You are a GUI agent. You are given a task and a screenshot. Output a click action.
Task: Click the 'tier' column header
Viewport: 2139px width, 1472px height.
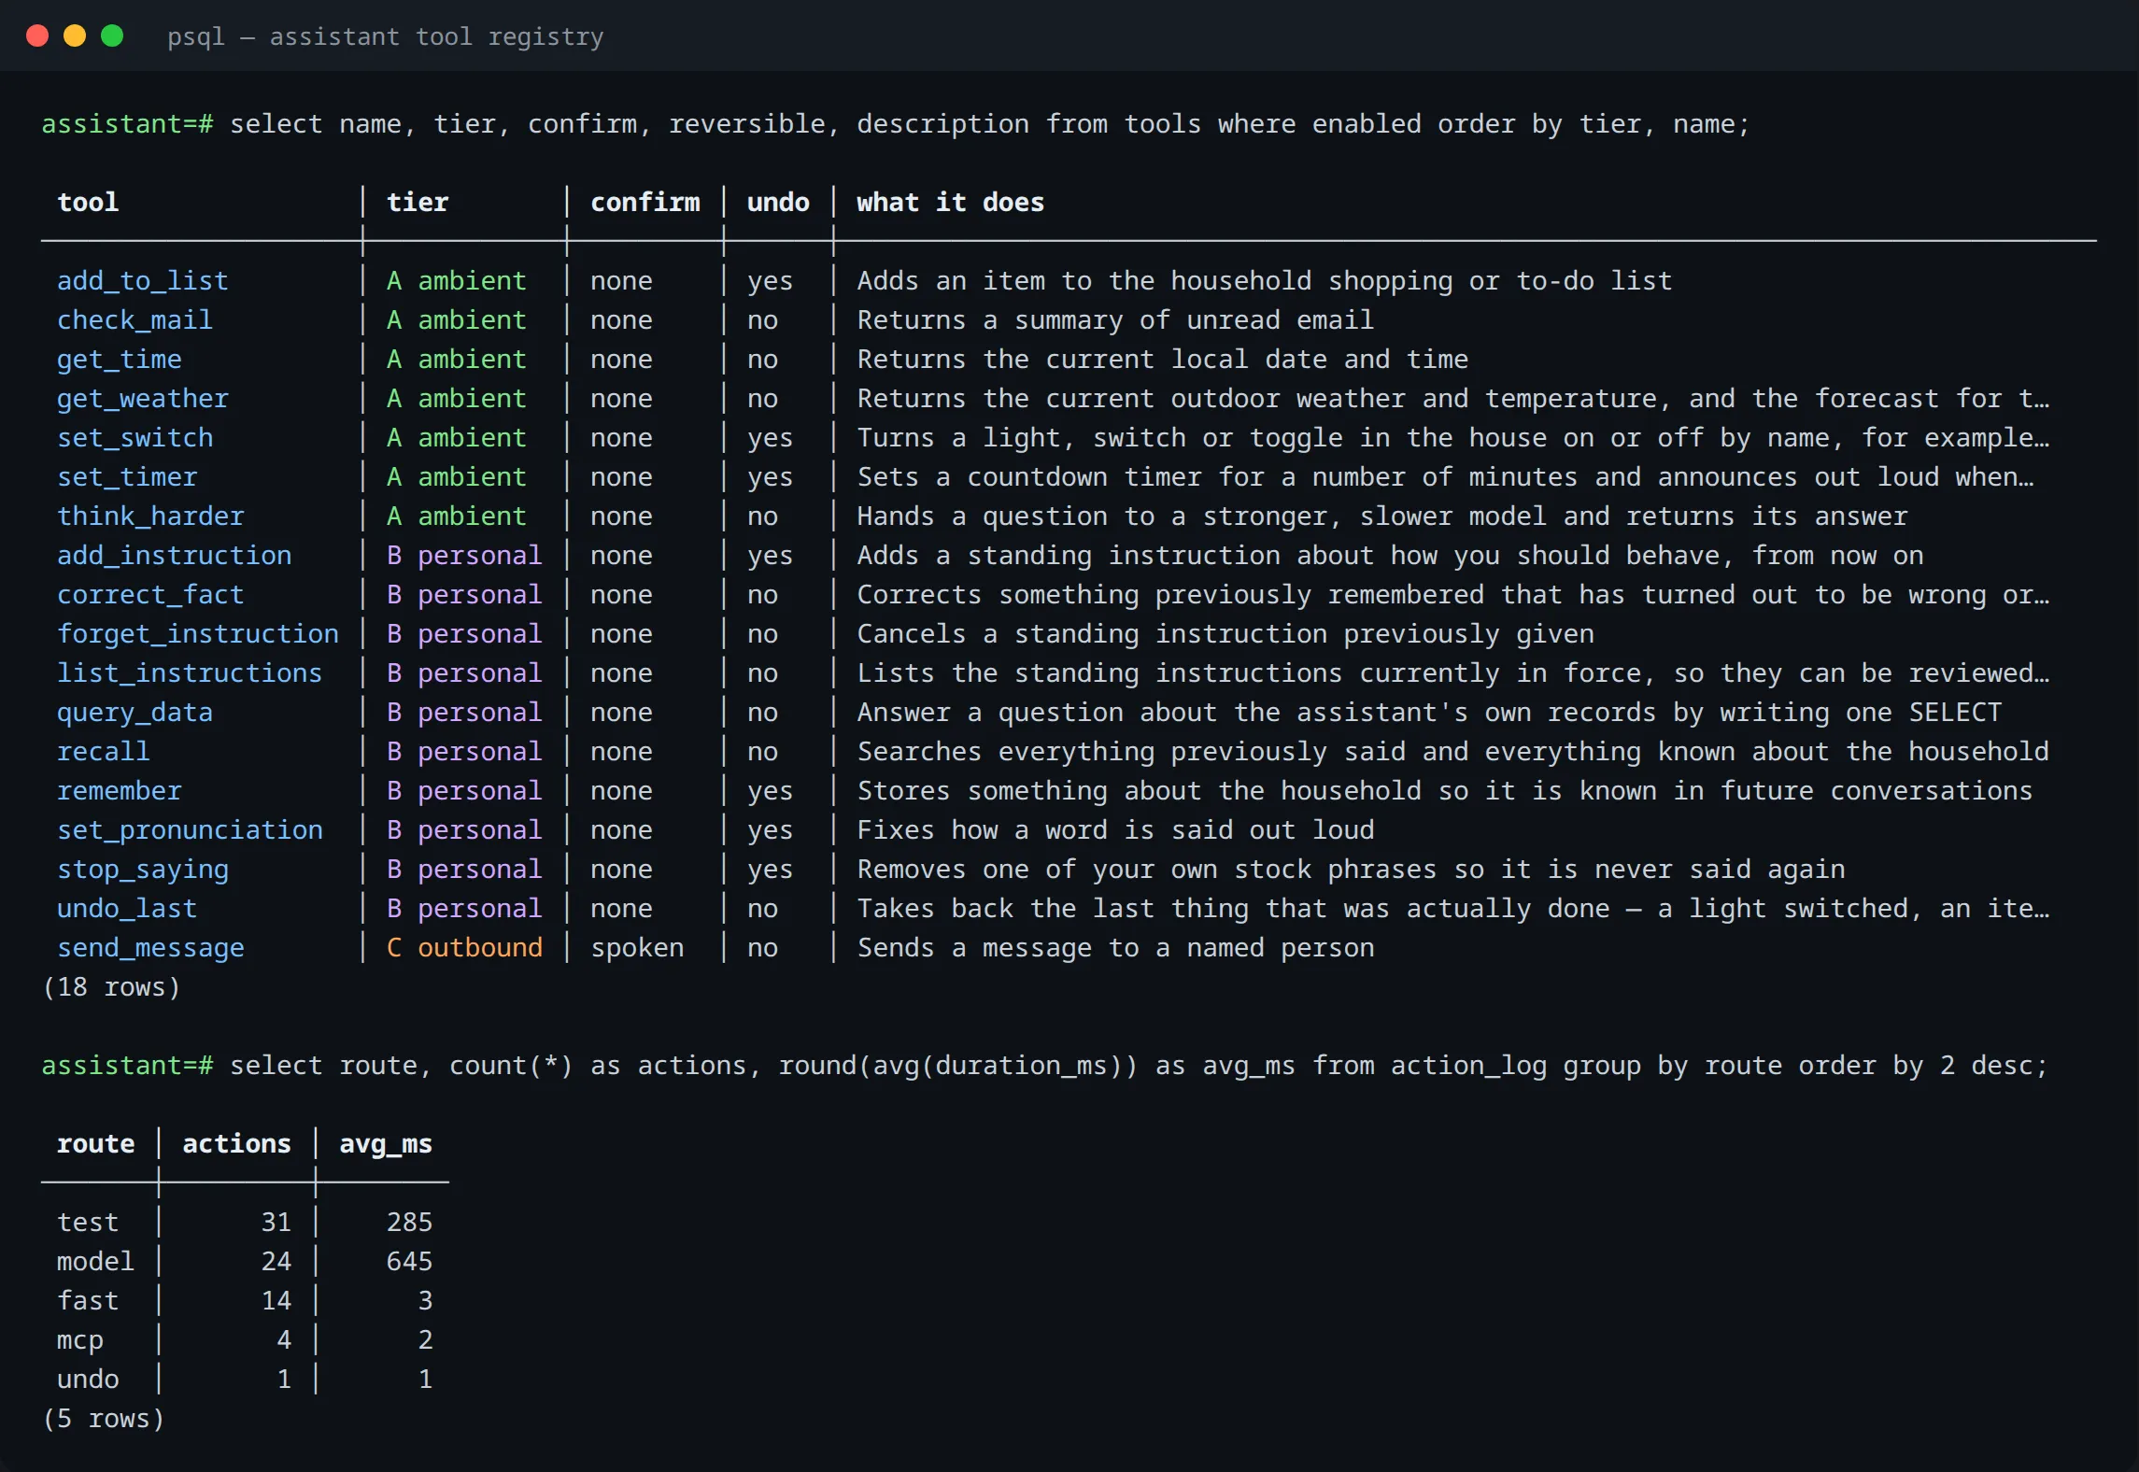tap(418, 203)
